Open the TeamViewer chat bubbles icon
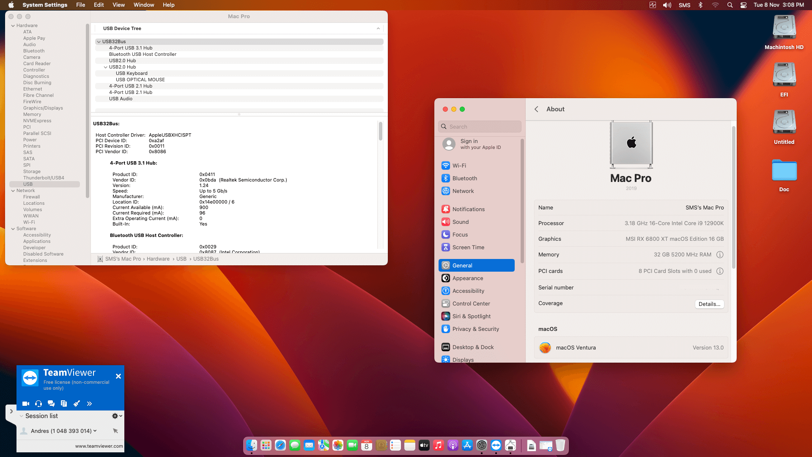This screenshot has width=812, height=457. (x=51, y=404)
